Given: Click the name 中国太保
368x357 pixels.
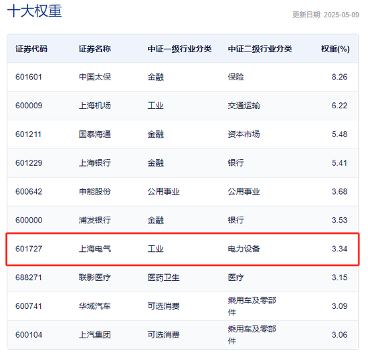Looking at the screenshot, I should point(95,77).
